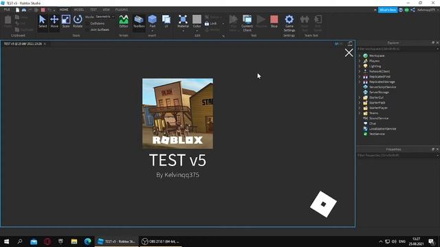Stop the running test
This screenshot has height=247, width=440.
click(x=274, y=21)
